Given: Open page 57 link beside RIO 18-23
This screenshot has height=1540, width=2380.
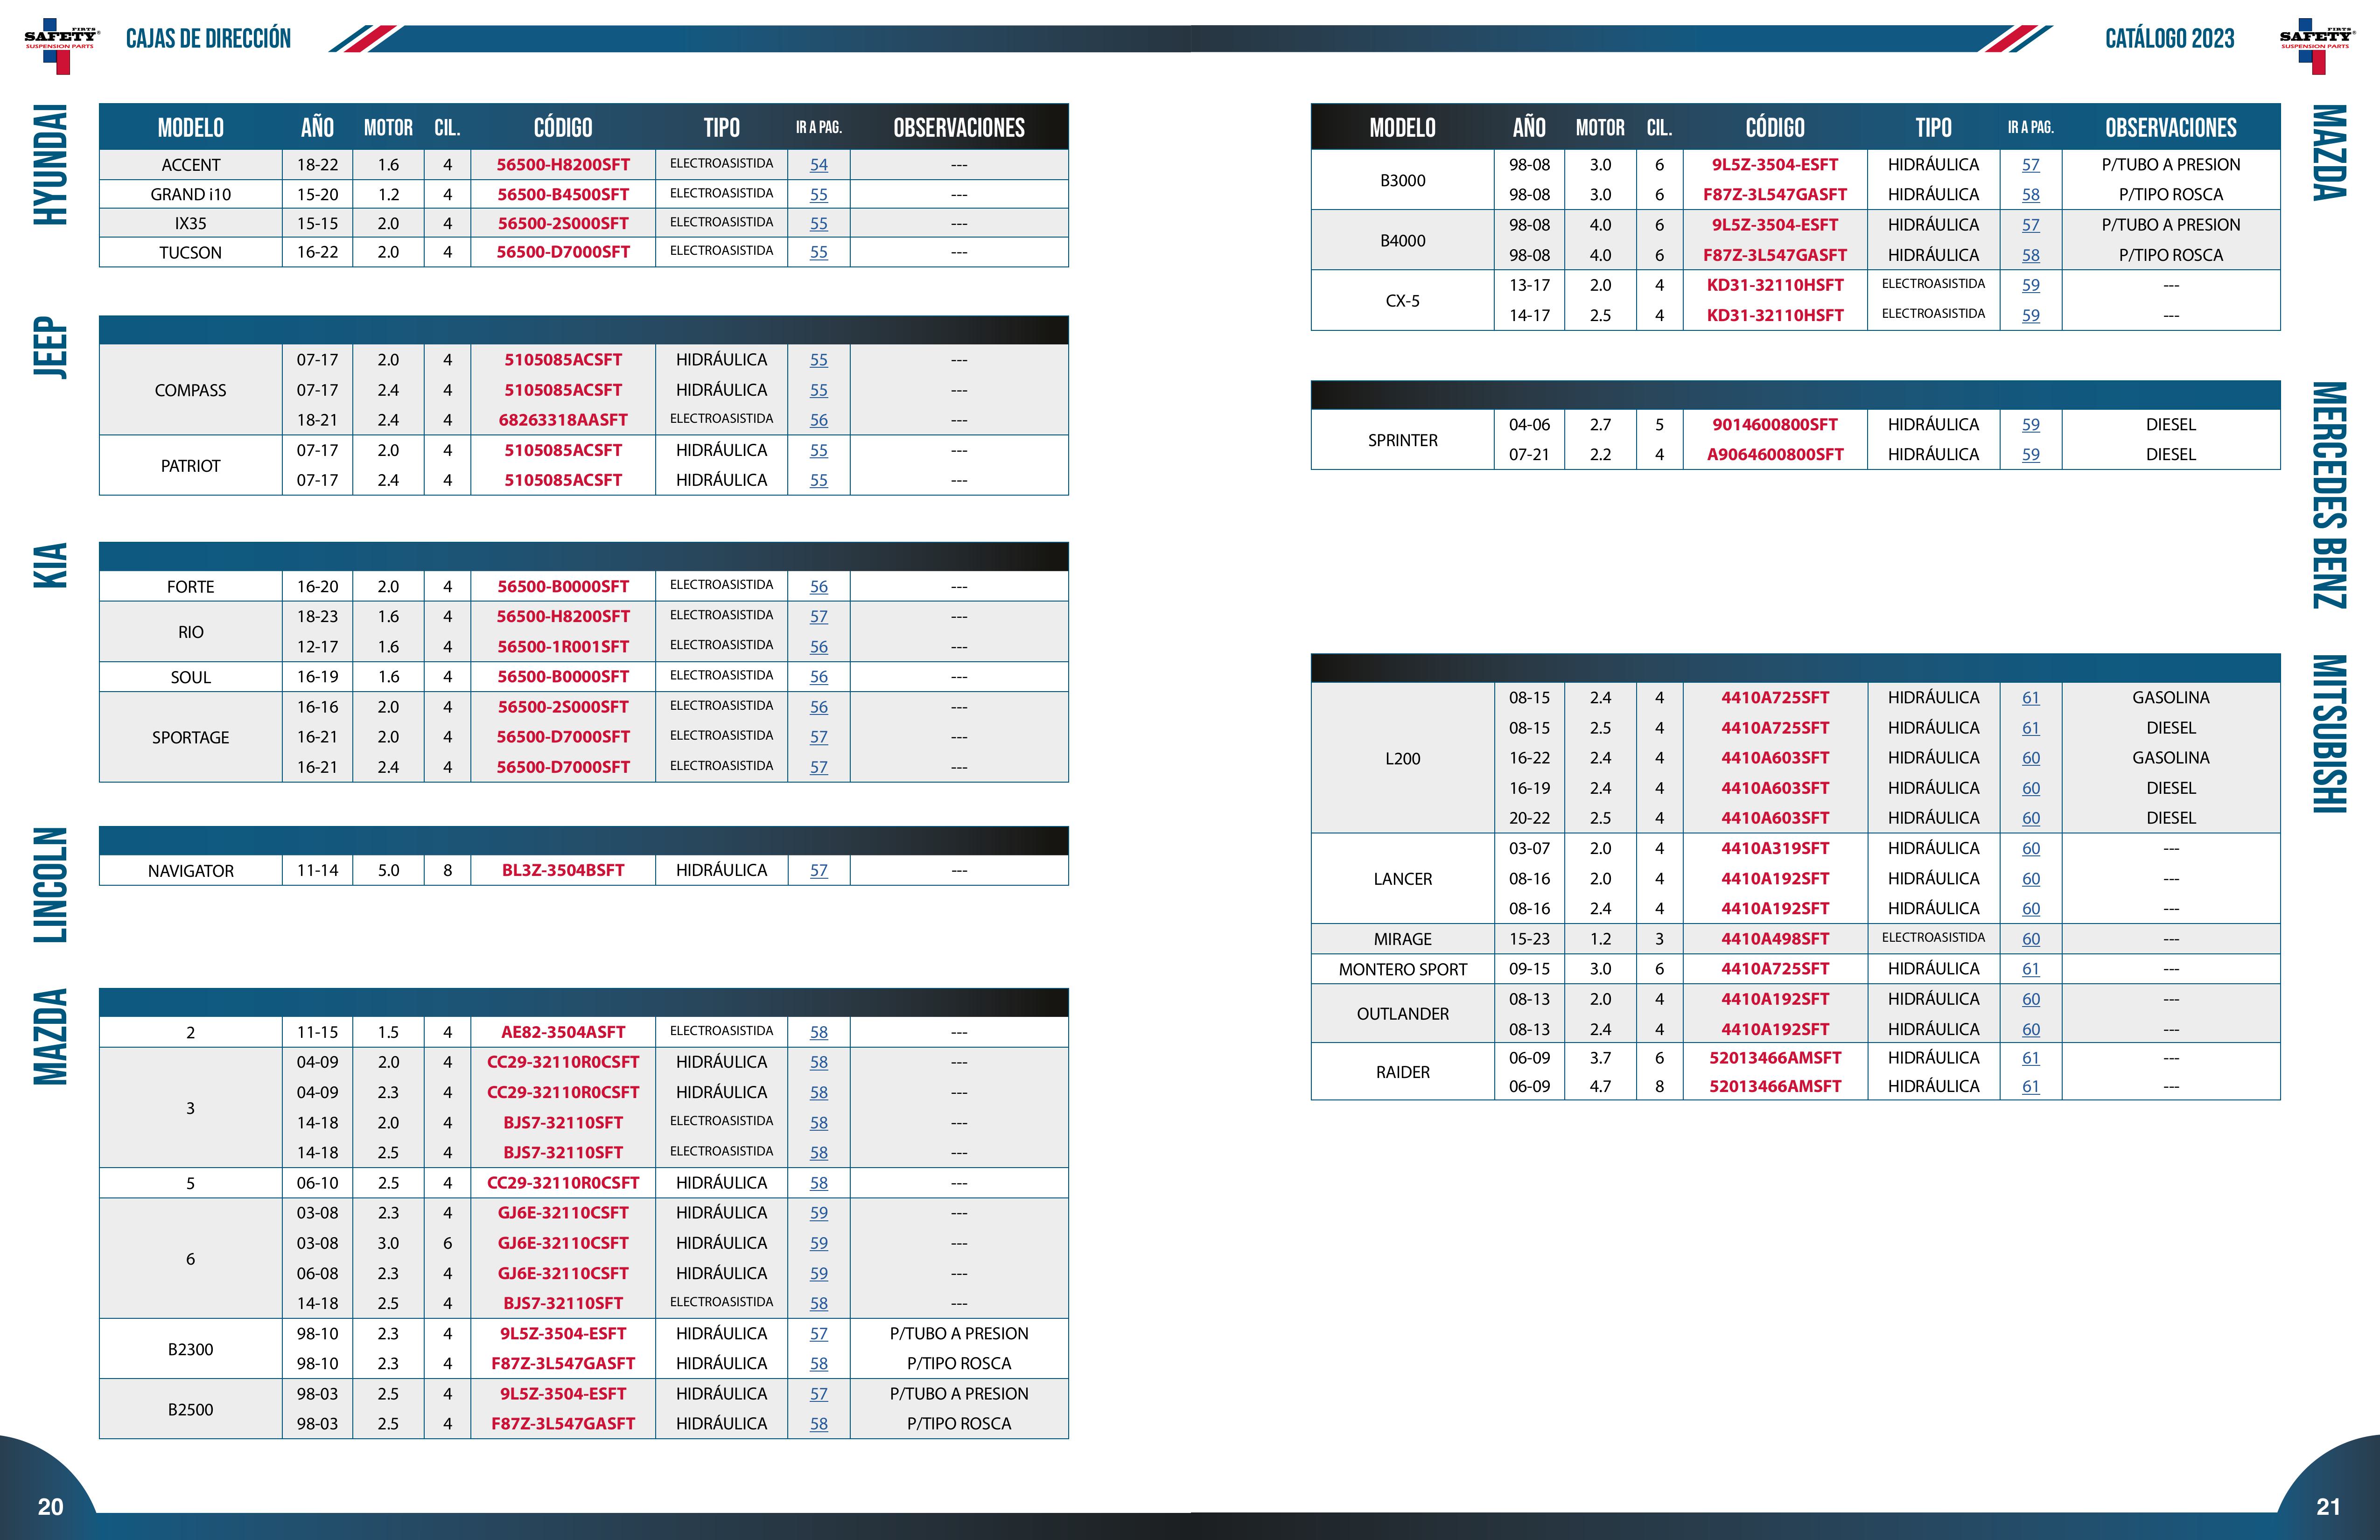Looking at the screenshot, I should click(x=819, y=617).
